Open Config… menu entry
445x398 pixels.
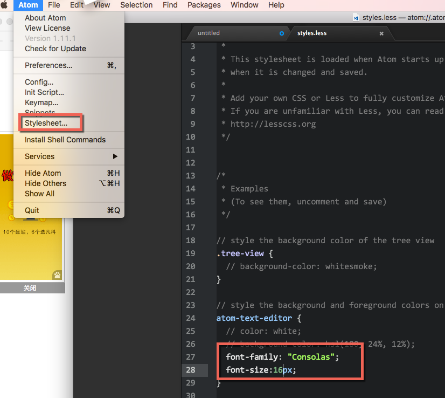tap(69, 82)
